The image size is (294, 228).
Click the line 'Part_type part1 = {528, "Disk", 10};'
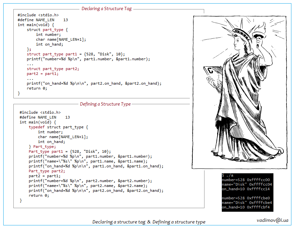click(x=70, y=151)
